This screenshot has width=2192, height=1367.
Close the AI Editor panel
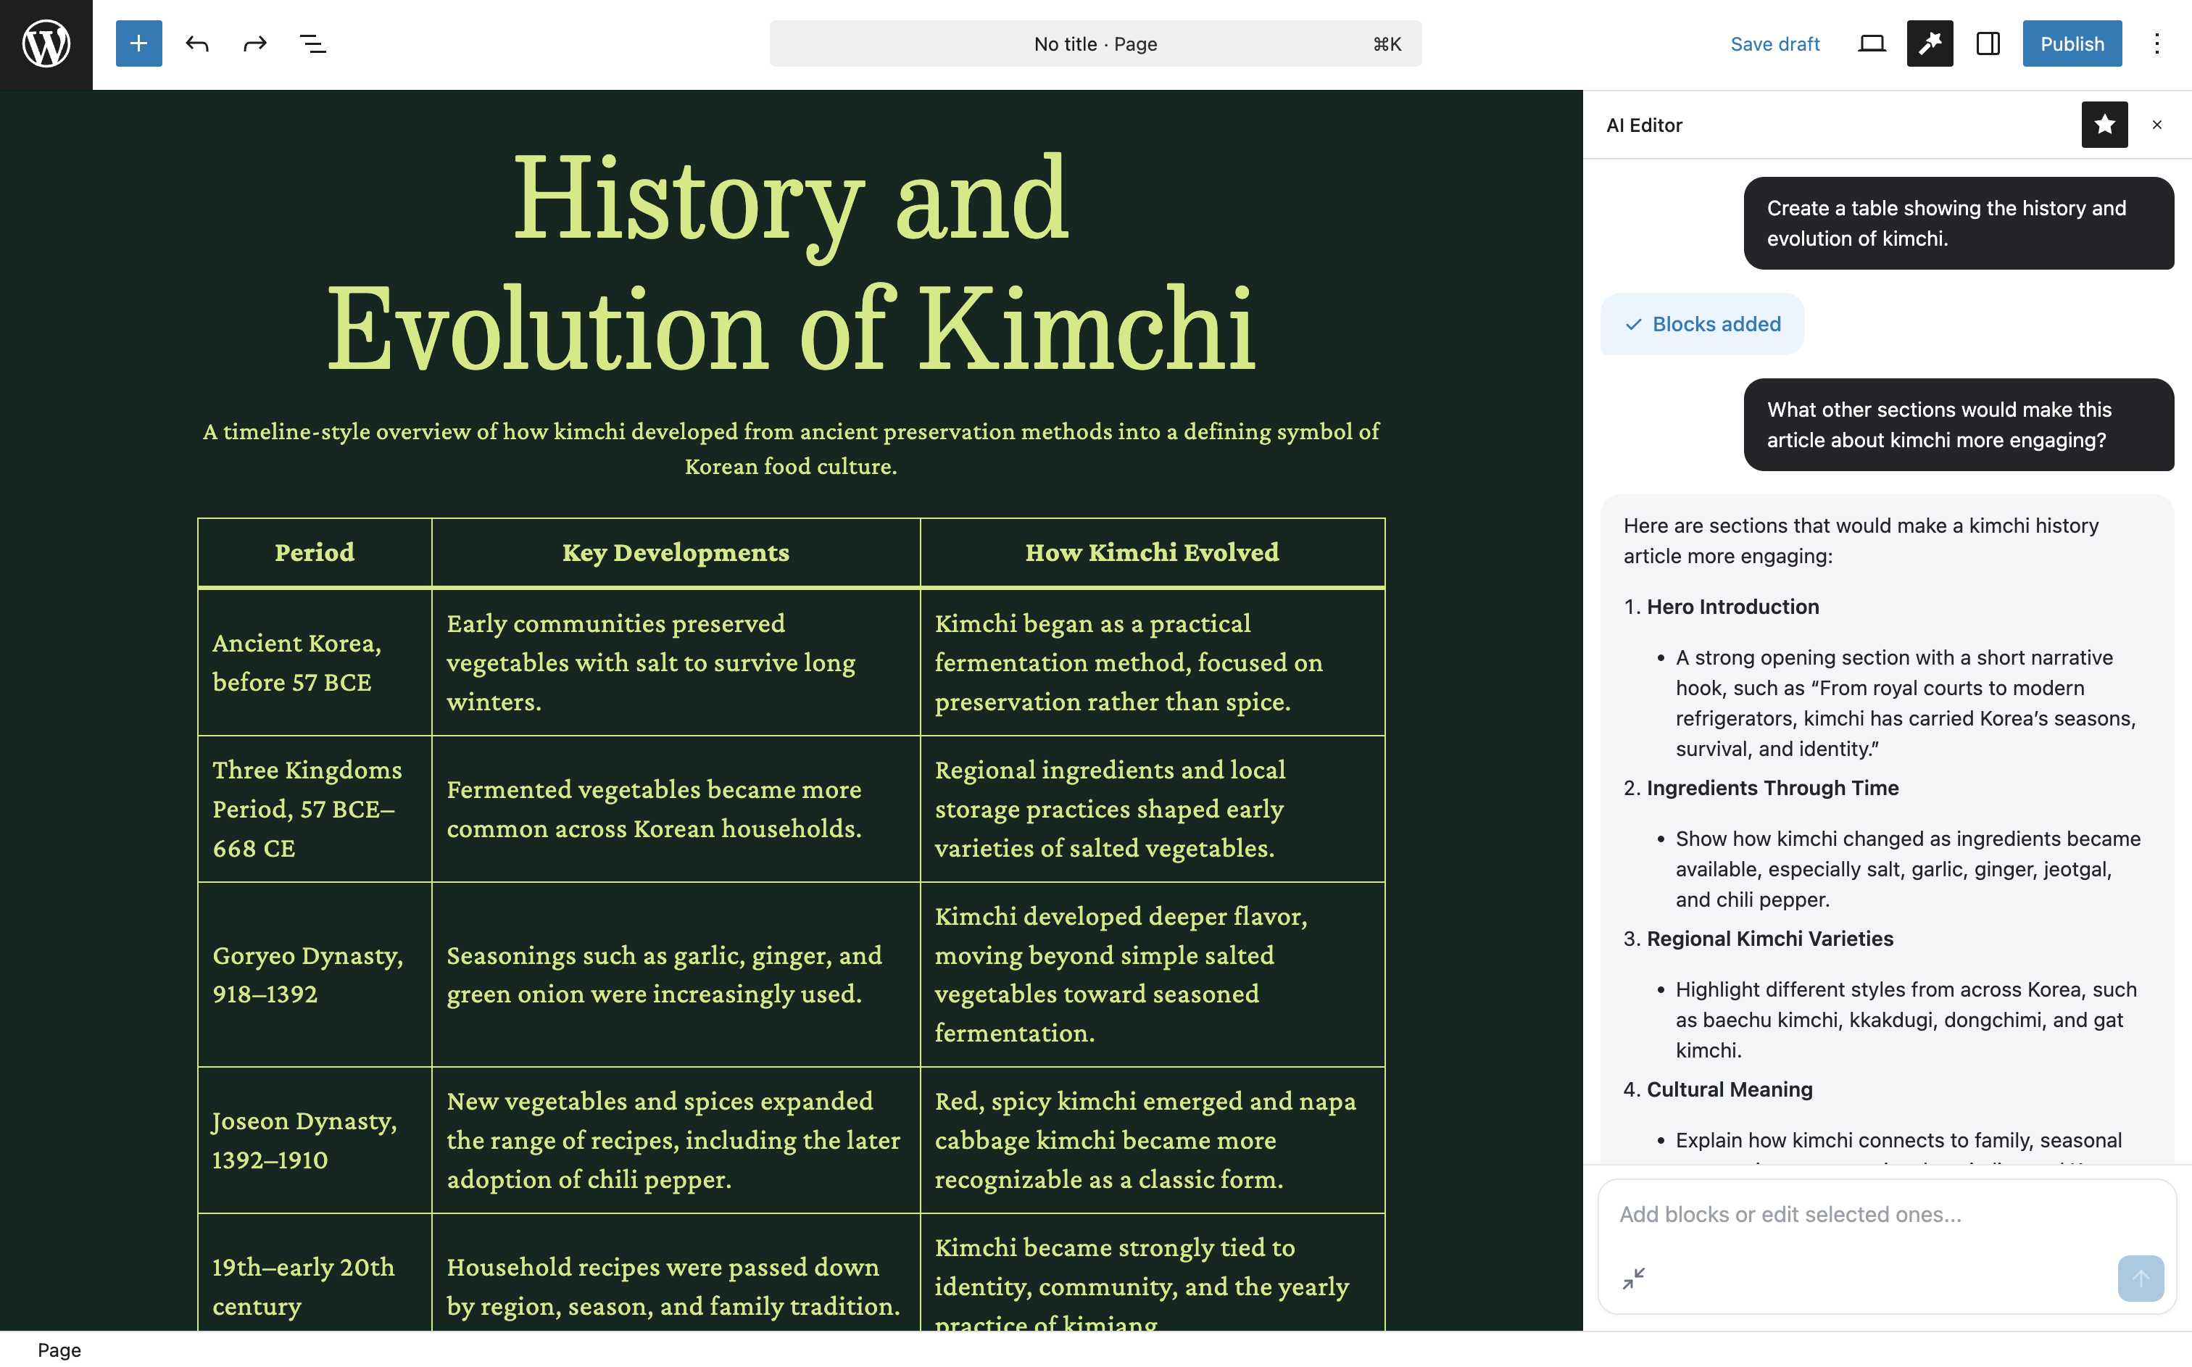coord(2156,125)
